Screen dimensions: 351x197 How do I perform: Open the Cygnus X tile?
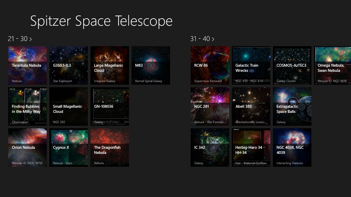[x=69, y=147]
